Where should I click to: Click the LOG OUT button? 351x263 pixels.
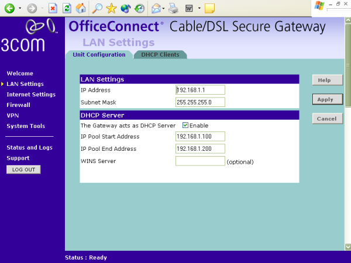point(23,169)
